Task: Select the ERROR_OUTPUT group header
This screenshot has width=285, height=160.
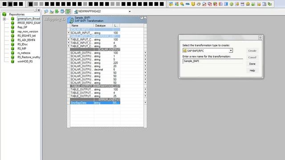Action: tap(95, 100)
